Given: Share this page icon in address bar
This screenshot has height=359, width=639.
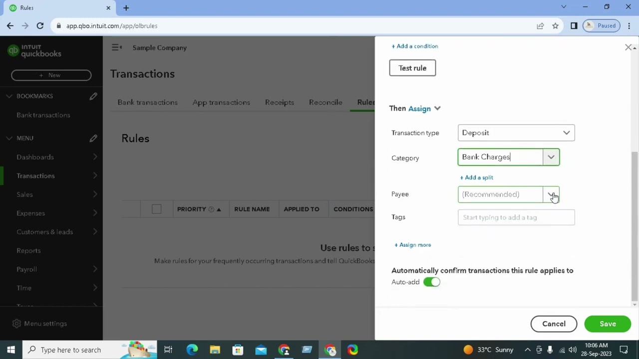Looking at the screenshot, I should (540, 26).
